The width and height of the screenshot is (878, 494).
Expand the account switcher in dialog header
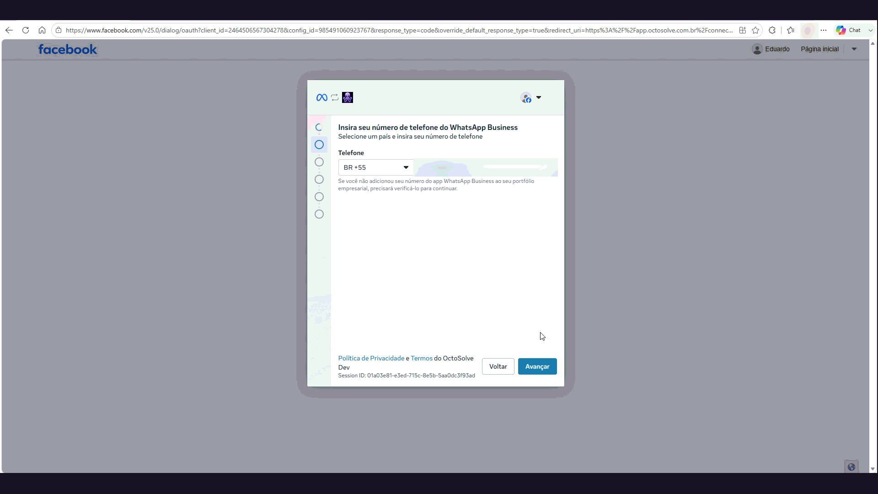pos(531,97)
